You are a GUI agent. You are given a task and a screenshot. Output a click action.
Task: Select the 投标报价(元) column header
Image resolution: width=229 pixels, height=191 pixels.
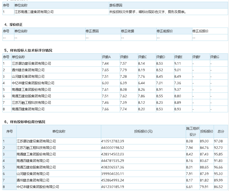(143, 132)
